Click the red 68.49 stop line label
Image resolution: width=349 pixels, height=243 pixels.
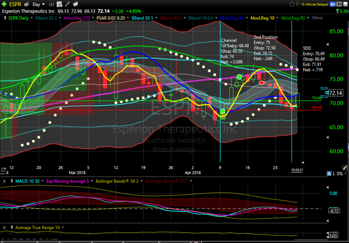tap(317, 107)
